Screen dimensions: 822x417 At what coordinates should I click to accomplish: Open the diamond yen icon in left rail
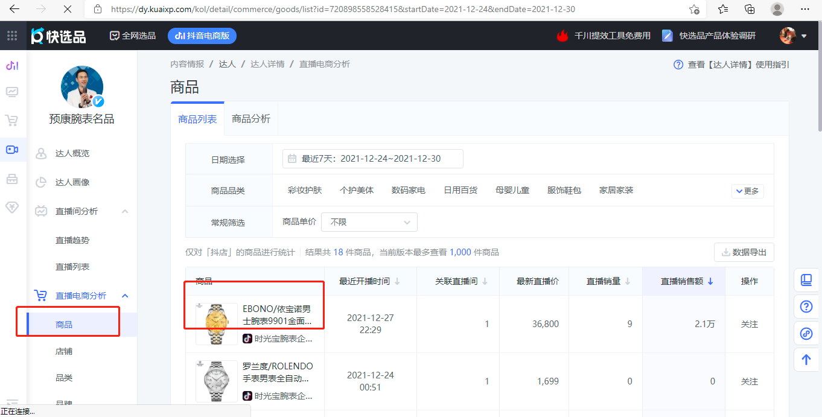[12, 208]
